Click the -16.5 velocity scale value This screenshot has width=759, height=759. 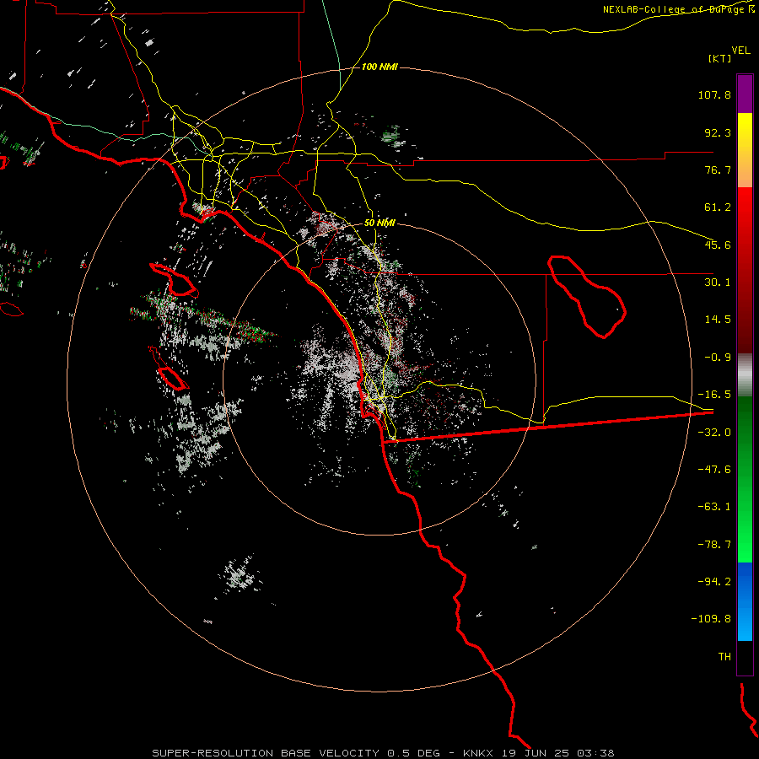click(714, 395)
